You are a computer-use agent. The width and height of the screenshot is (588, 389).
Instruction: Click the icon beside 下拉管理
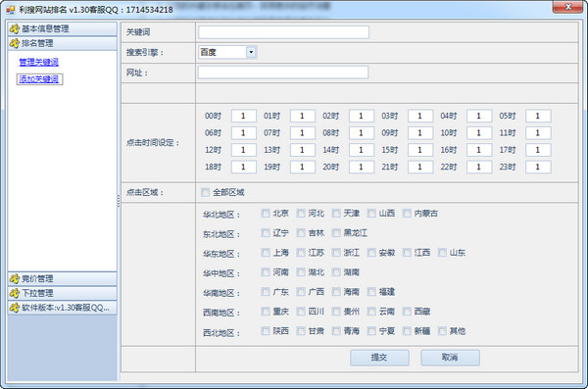(x=15, y=293)
